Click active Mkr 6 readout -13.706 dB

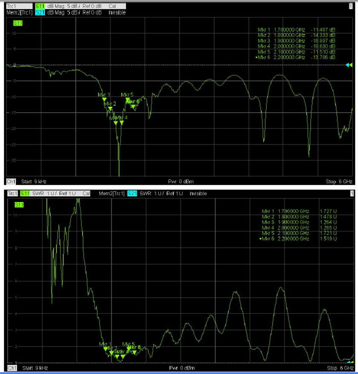tap(295, 57)
